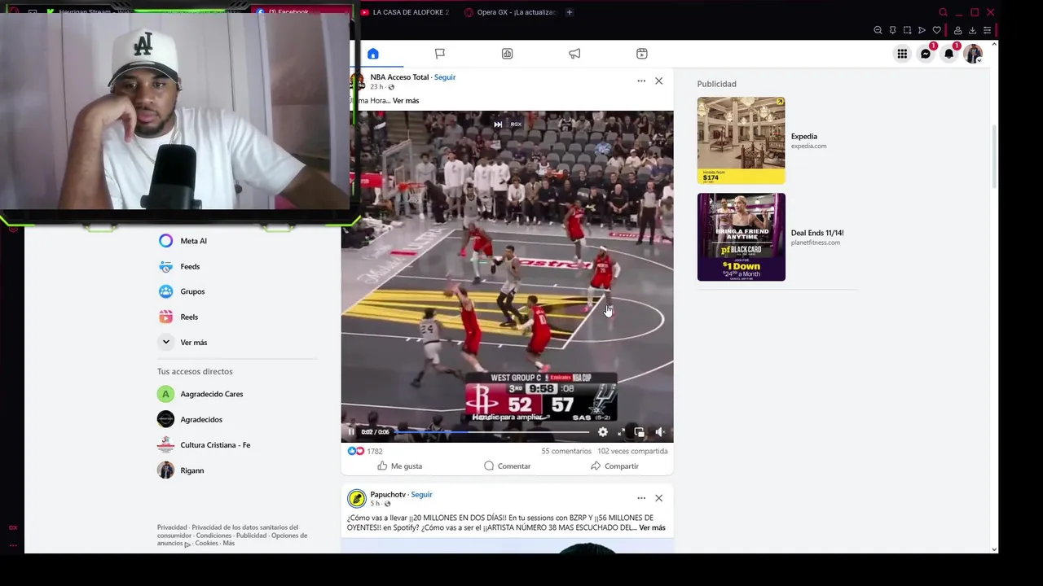Screen dimensions: 1043x586
Task: Follow Papuchotv page
Action: pos(421,495)
